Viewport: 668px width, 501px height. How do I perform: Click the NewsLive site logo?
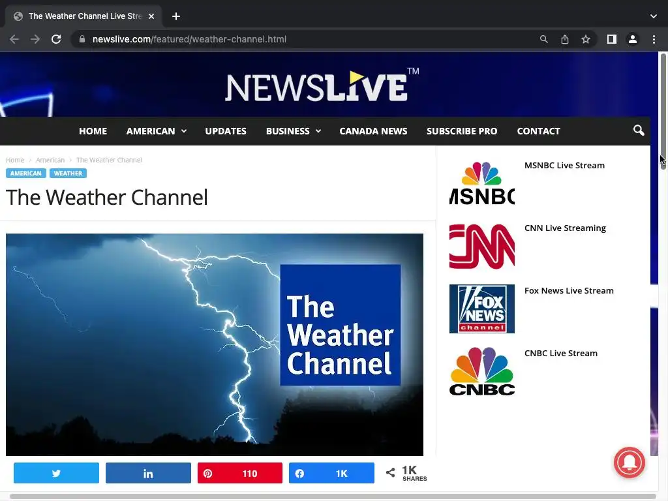point(322,85)
